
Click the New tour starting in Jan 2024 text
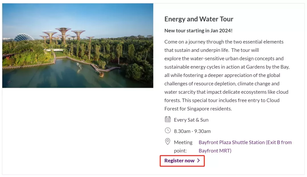(x=198, y=31)
